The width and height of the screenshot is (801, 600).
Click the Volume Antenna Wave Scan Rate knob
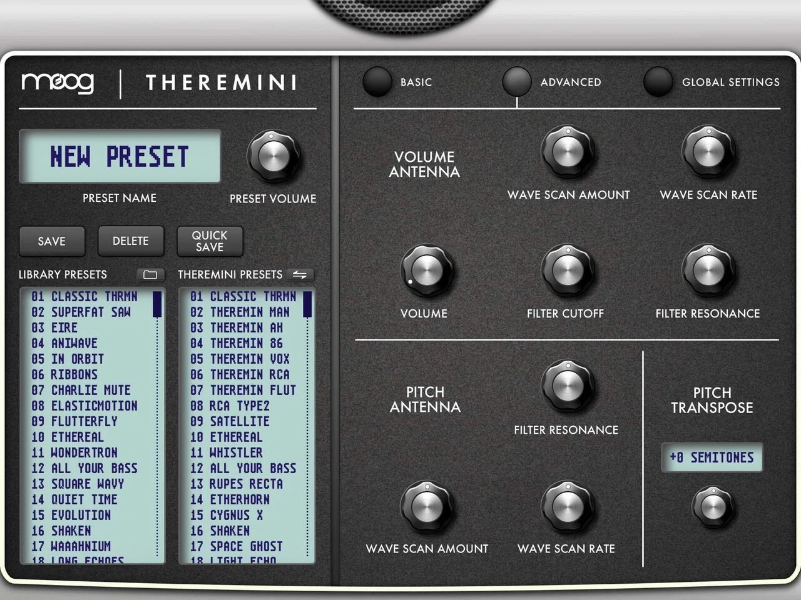[708, 152]
